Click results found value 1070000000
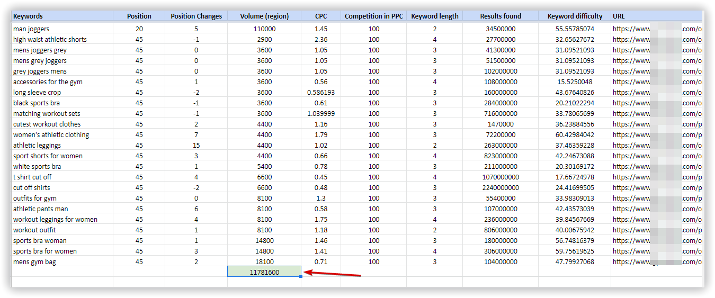The height and width of the screenshot is (298, 715). 501,177
